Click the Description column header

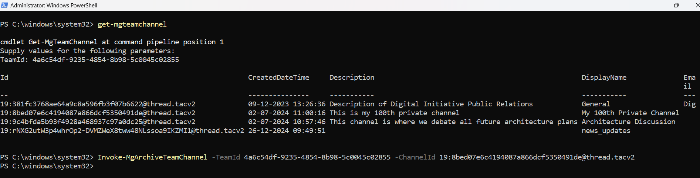tap(352, 78)
